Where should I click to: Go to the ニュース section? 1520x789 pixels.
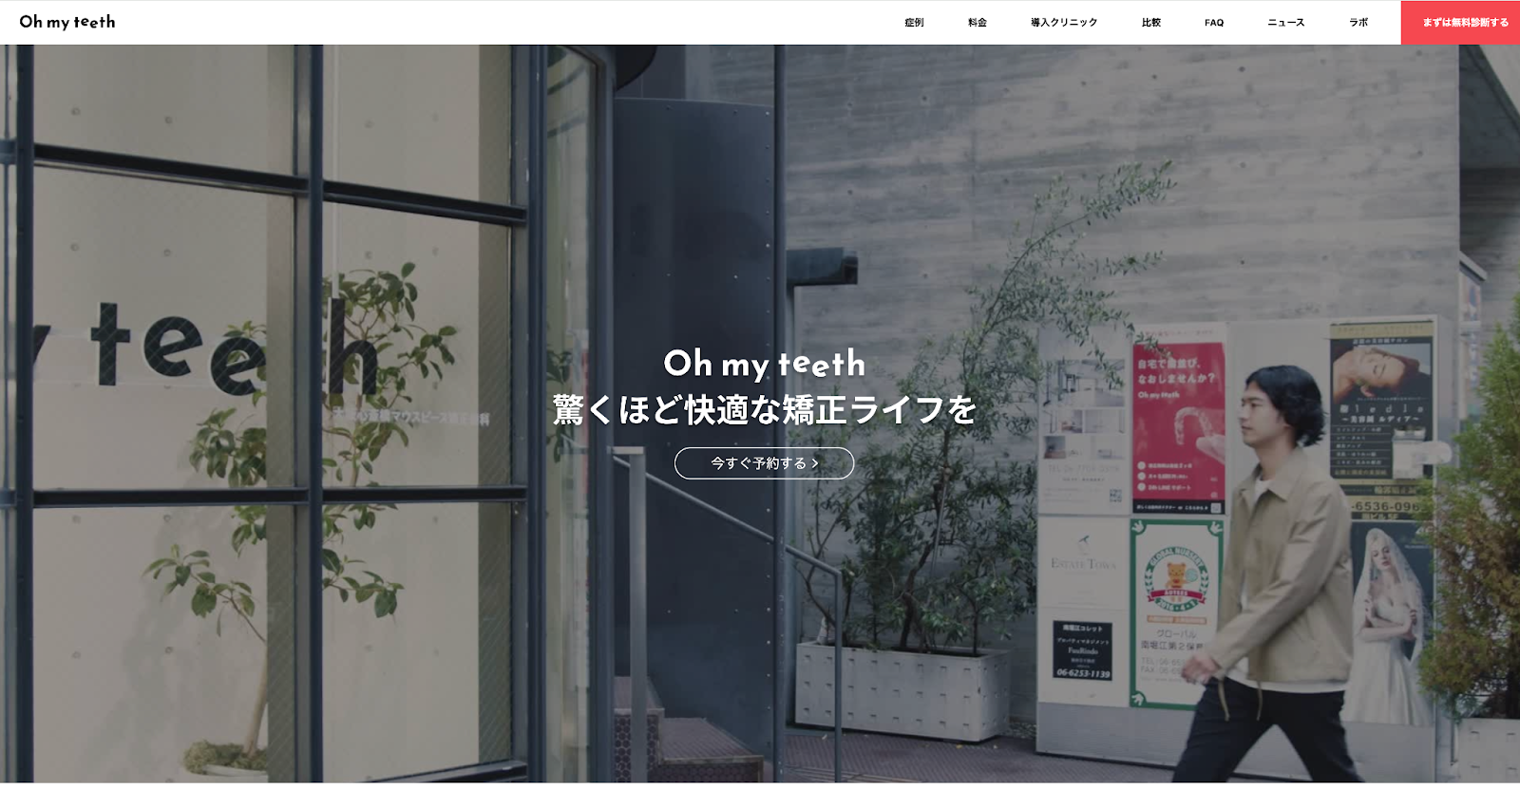tap(1286, 23)
